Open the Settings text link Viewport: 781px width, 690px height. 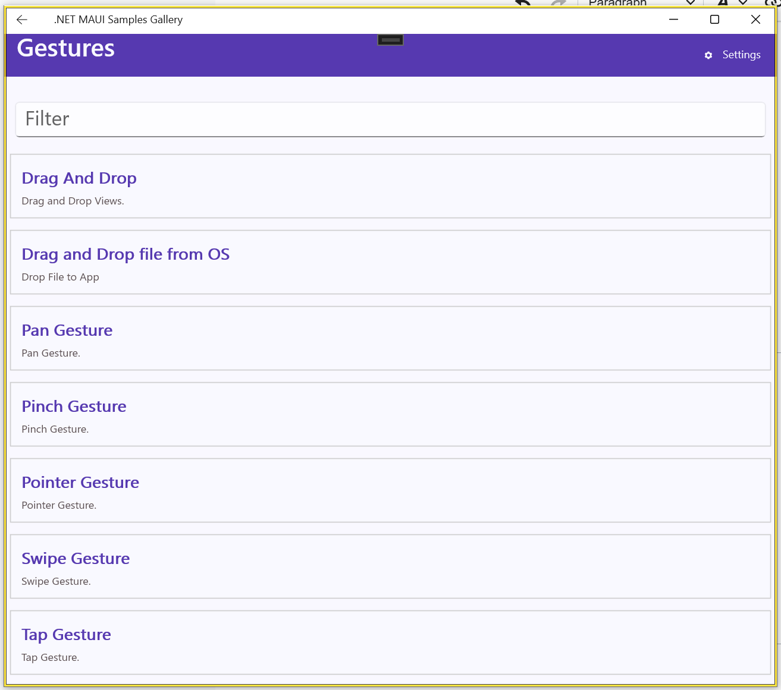coord(741,55)
